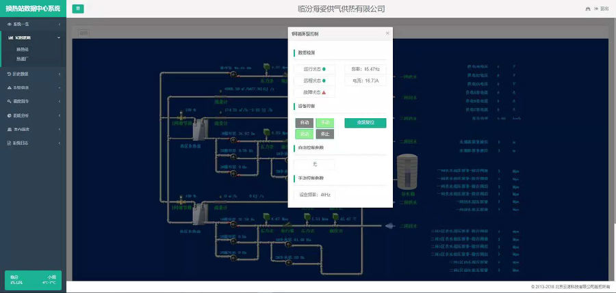Click the red fault triangle beside 故障状态
The height and width of the screenshot is (293, 616).
click(x=324, y=93)
